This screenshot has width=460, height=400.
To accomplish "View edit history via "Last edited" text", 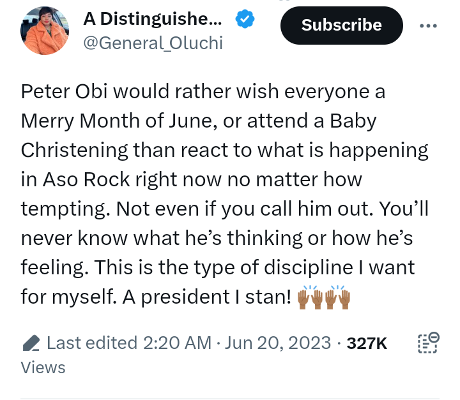I will [92, 343].
